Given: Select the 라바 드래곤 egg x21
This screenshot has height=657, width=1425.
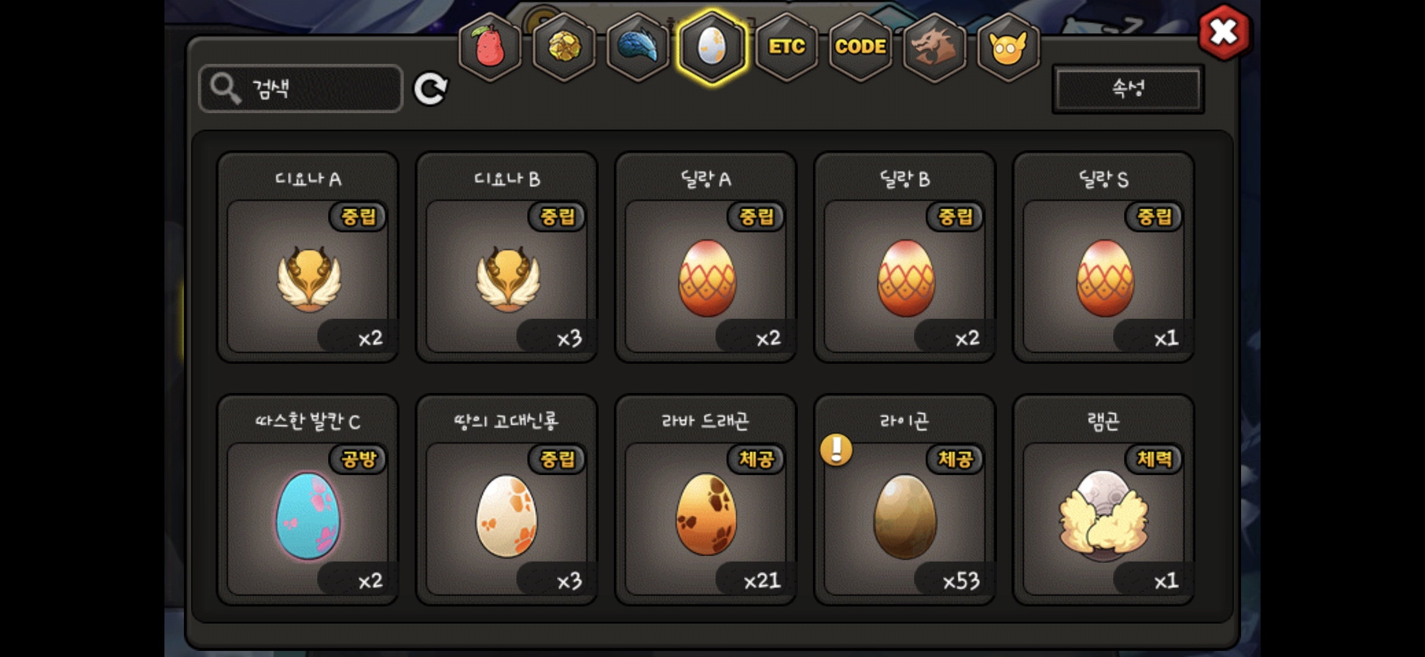Looking at the screenshot, I should (x=706, y=500).
